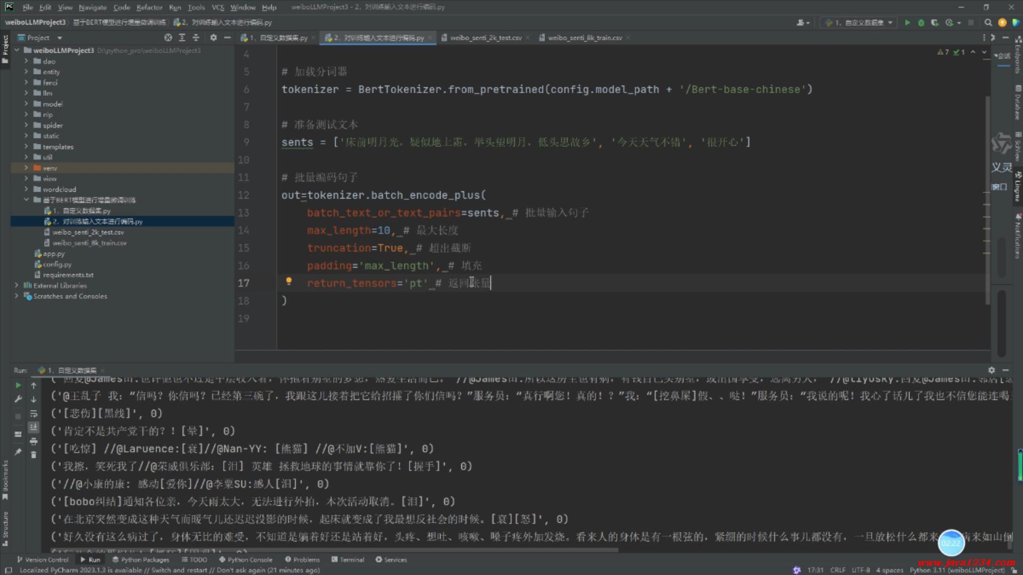Click the green Run button in top toolbar
Screen dimensions: 1023x575
click(x=907, y=22)
